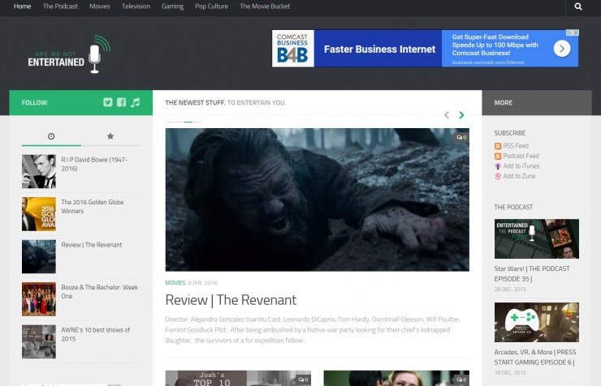This screenshot has height=386, width=601.
Task: Click the main Review | The Revenant headline
Action: [231, 300]
